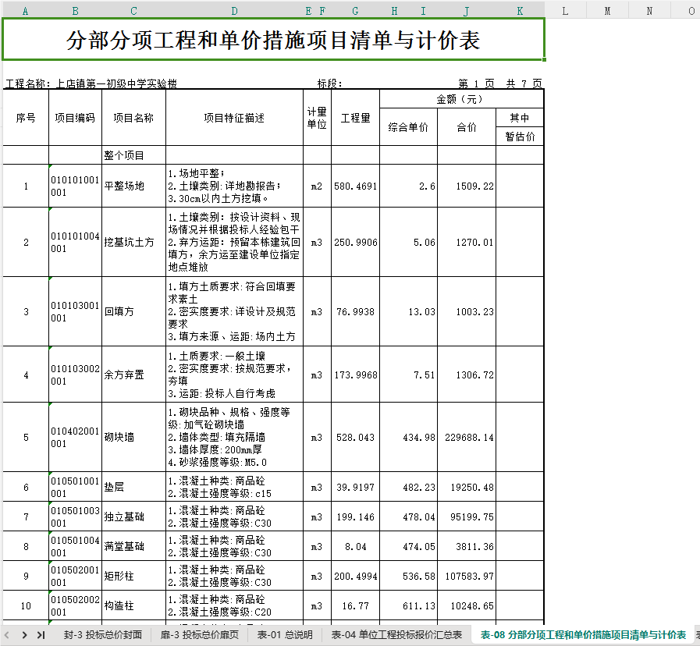Select column D header

[x=234, y=11]
